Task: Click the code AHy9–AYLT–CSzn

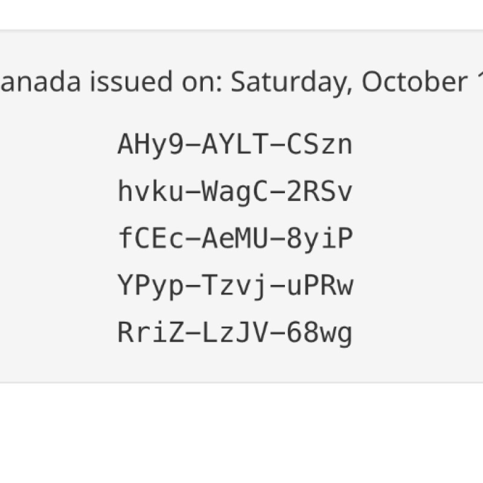Action: tap(235, 145)
